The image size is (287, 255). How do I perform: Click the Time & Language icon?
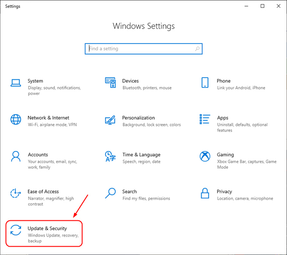coord(110,156)
